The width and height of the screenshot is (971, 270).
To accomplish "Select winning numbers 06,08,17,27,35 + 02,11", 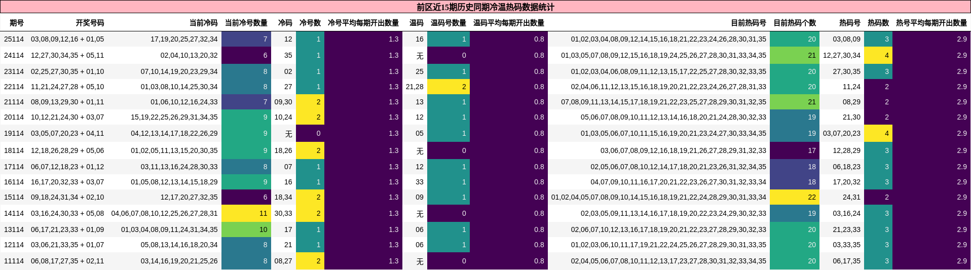I will click(x=67, y=261).
